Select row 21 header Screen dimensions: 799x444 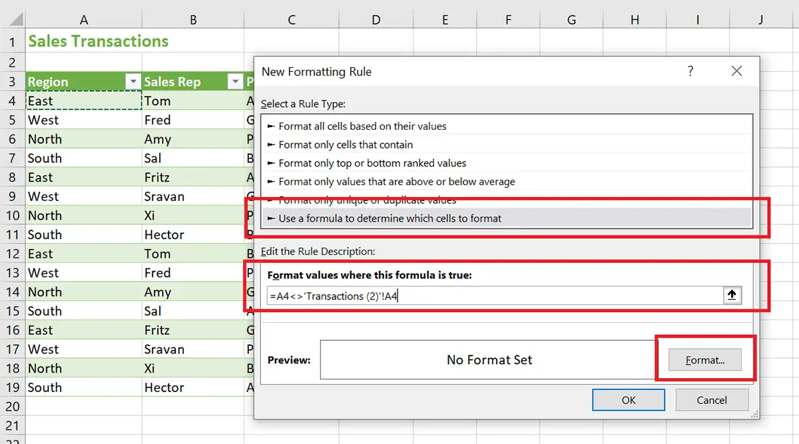[13, 425]
